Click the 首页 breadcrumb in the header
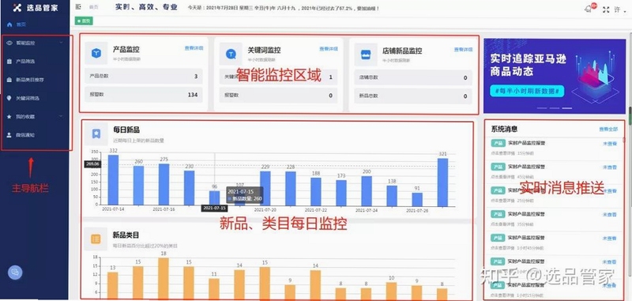The width and height of the screenshot is (632, 301). pos(93,7)
